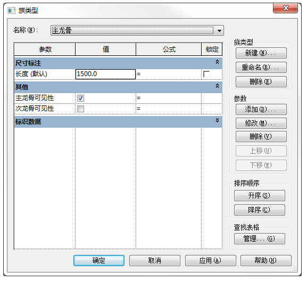Open lookup tables via 管理...(G)
The height and width of the screenshot is (281, 307).
click(260, 239)
